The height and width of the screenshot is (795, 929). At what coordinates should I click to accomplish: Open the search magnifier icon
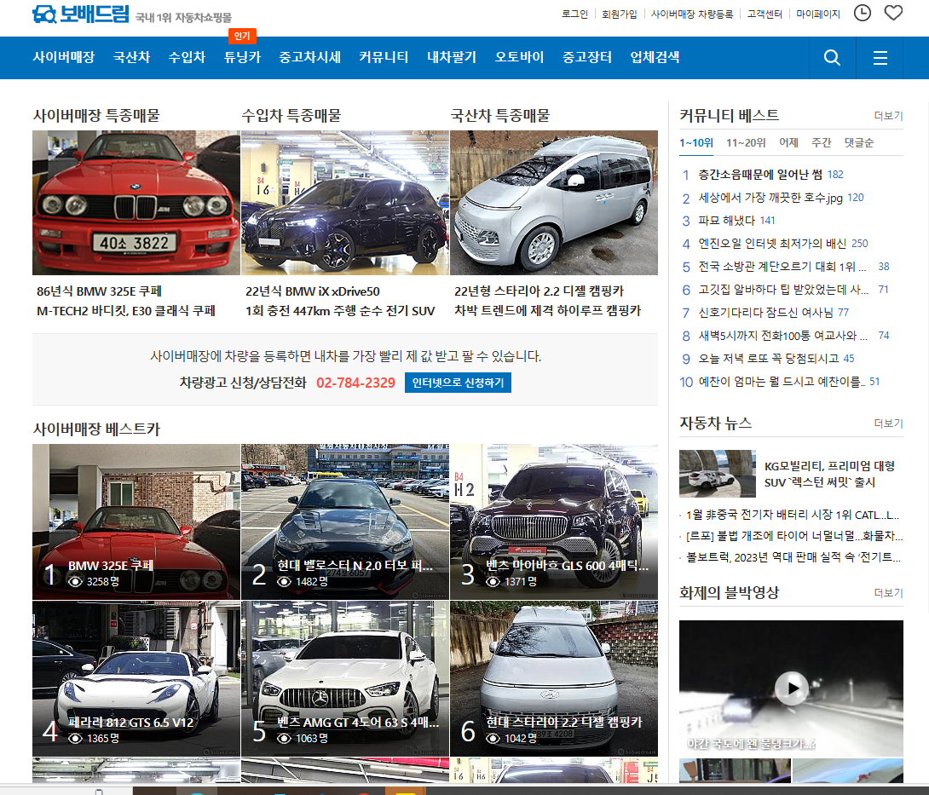[832, 57]
